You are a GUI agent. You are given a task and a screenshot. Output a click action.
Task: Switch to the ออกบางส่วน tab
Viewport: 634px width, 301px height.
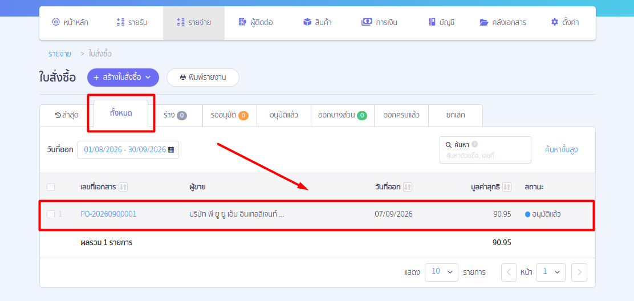tap(343, 116)
